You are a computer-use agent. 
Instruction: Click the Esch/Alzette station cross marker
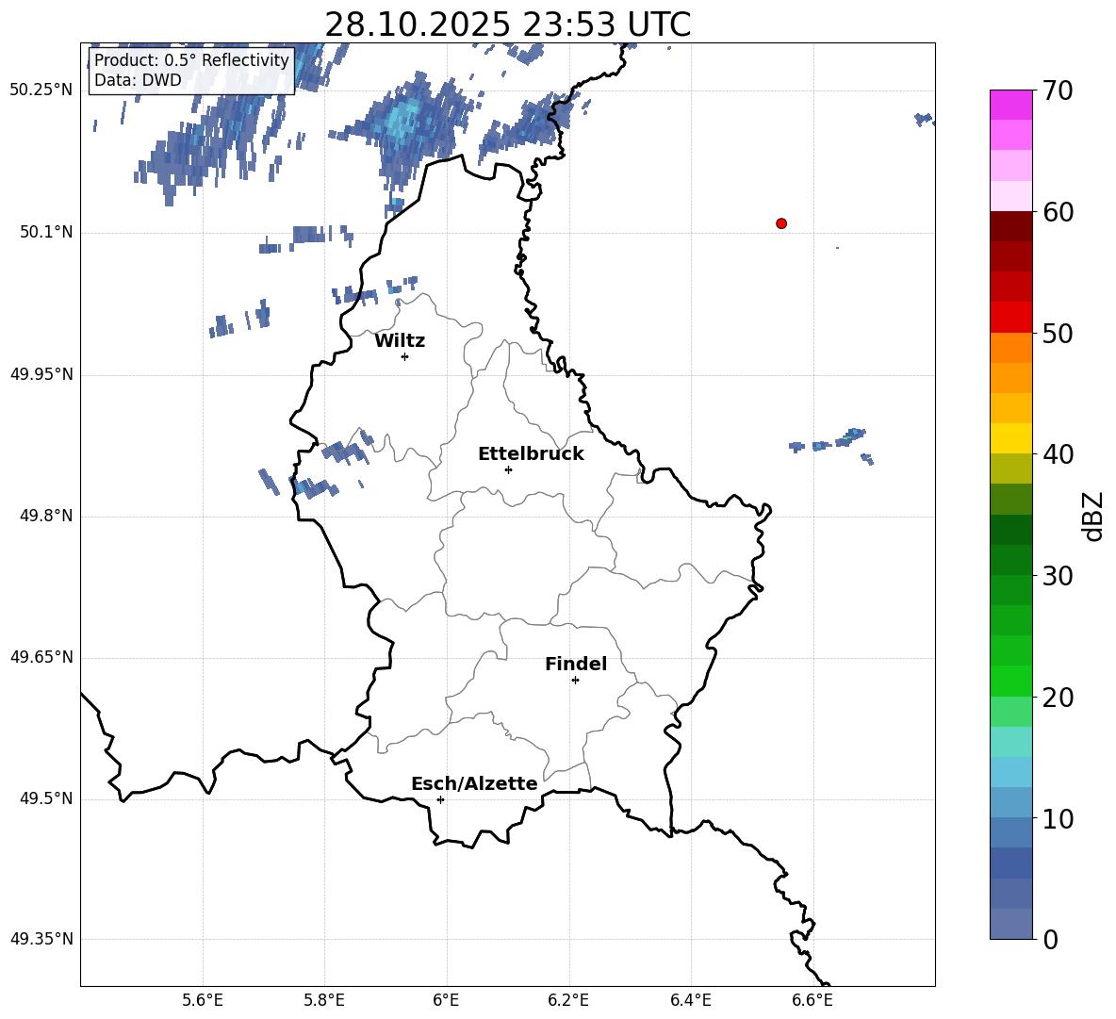[440, 799]
